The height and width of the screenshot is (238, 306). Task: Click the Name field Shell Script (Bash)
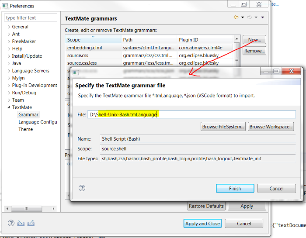click(198, 139)
